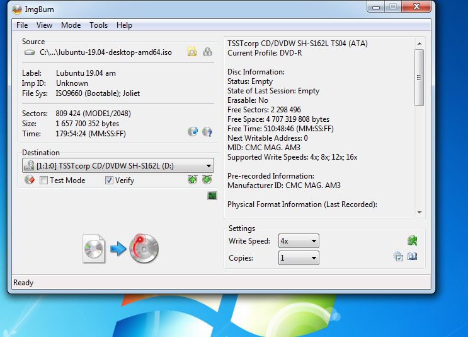
Task: Uncheck the Verify checkbox
Action: tap(109, 180)
